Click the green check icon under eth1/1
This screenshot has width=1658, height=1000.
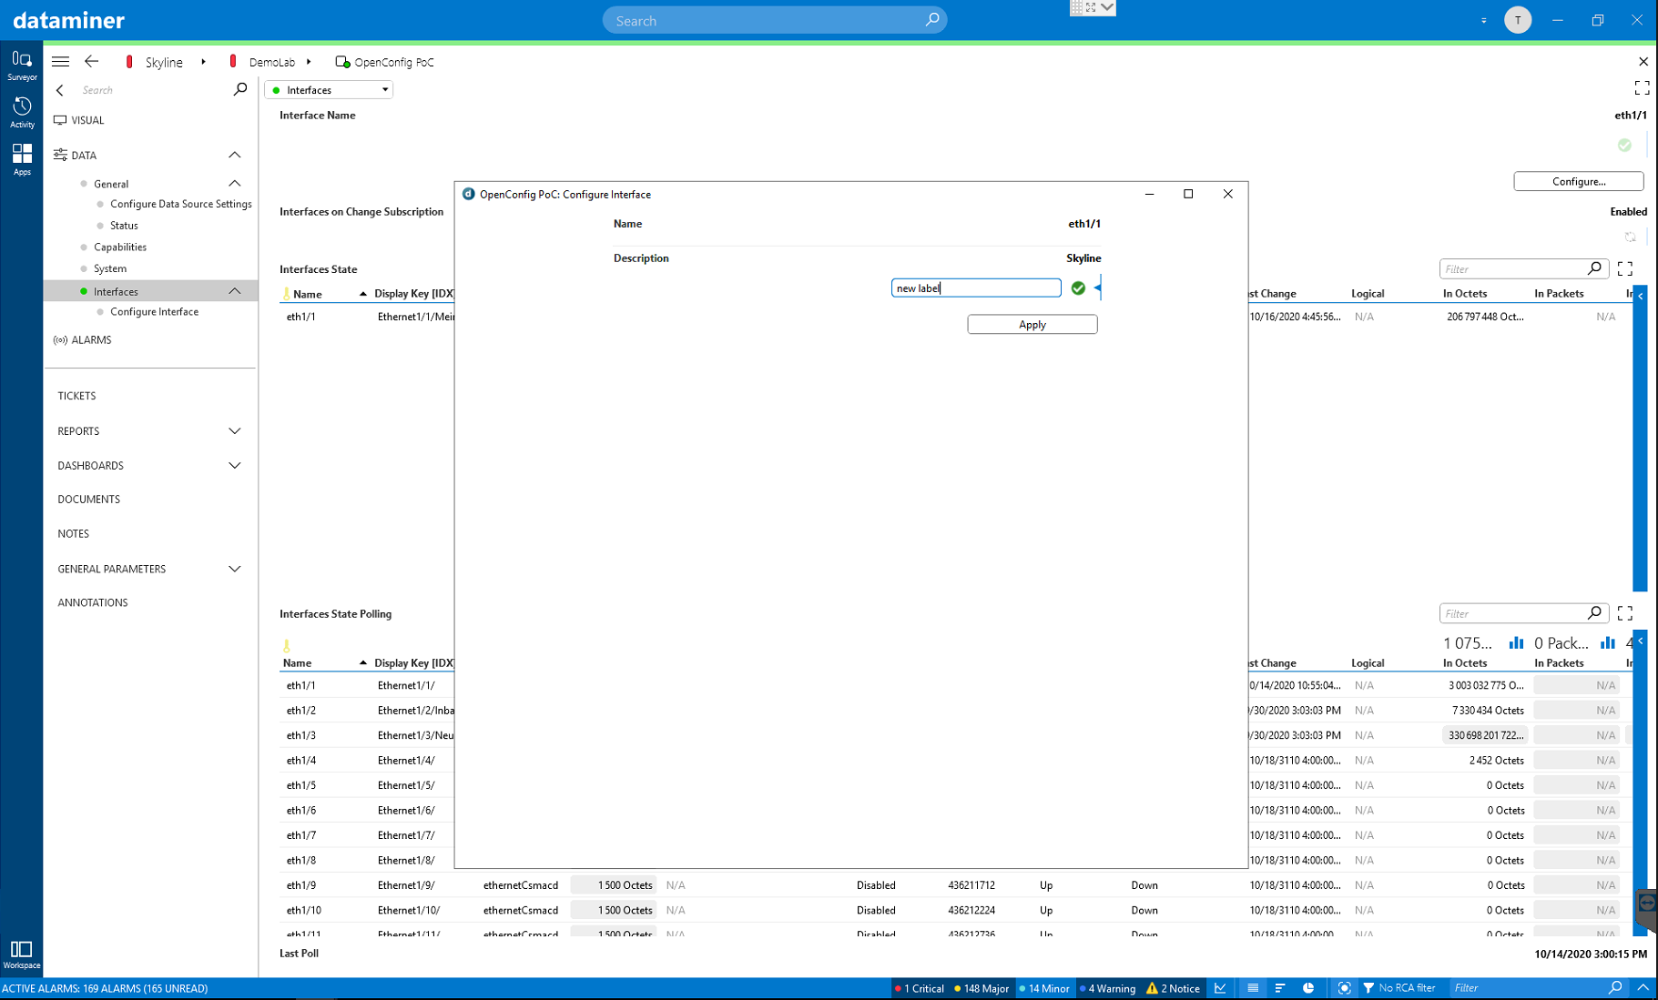[x=1624, y=146]
